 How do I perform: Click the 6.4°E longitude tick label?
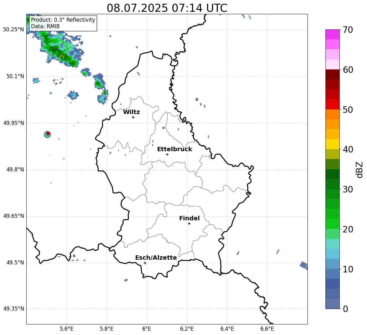[227, 329]
